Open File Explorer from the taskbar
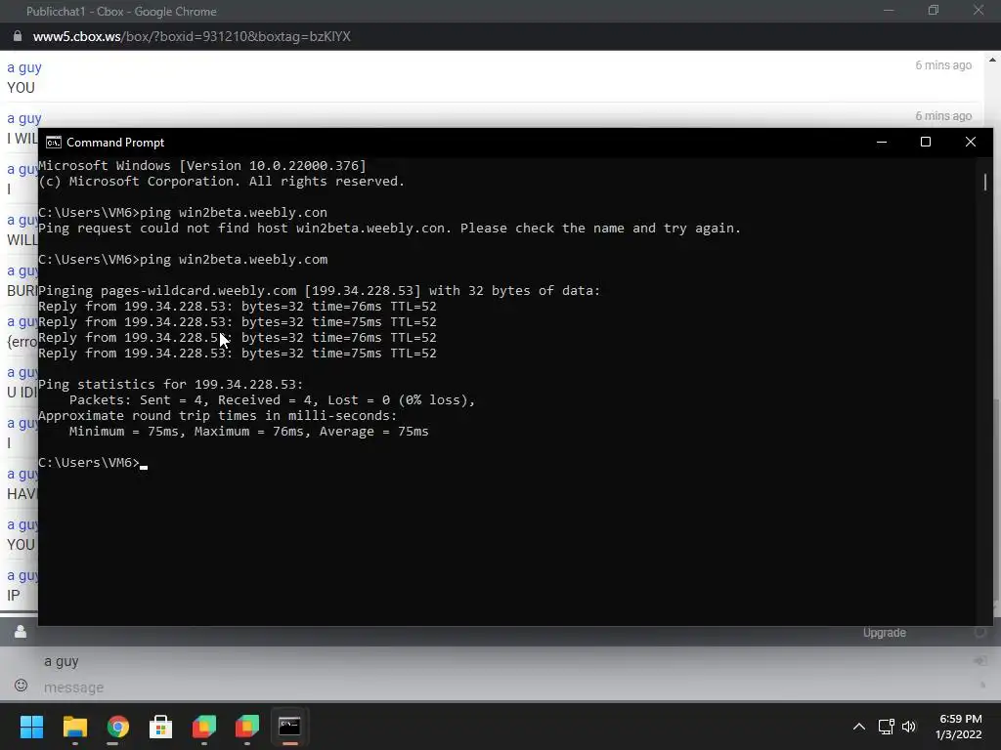Viewport: 1001px width, 750px height. point(74,727)
